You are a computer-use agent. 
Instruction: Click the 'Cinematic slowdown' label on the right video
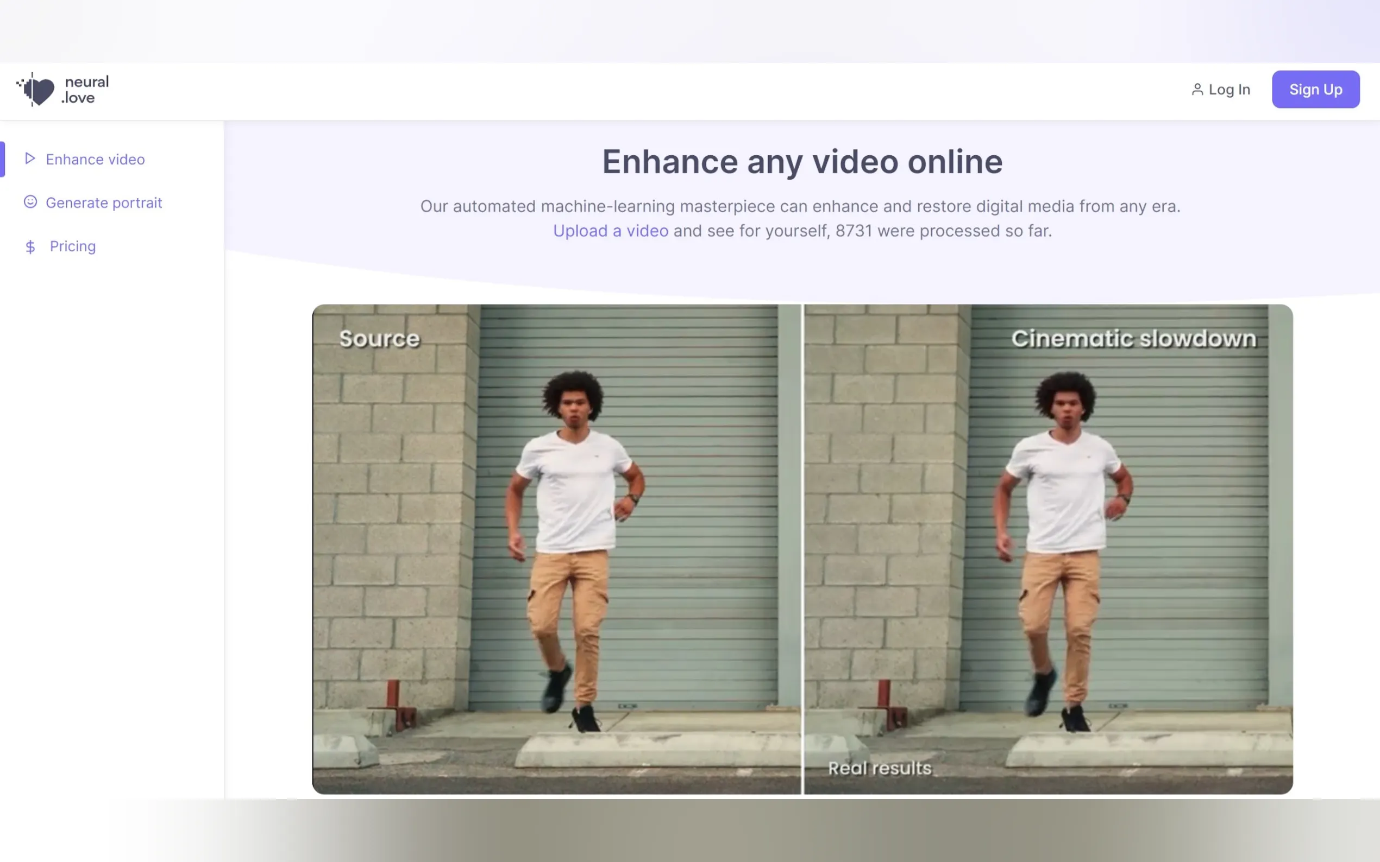pos(1133,339)
